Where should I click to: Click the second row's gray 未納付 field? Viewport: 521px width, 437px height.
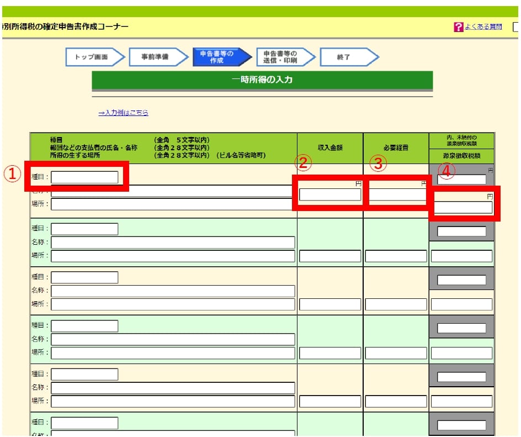click(461, 231)
